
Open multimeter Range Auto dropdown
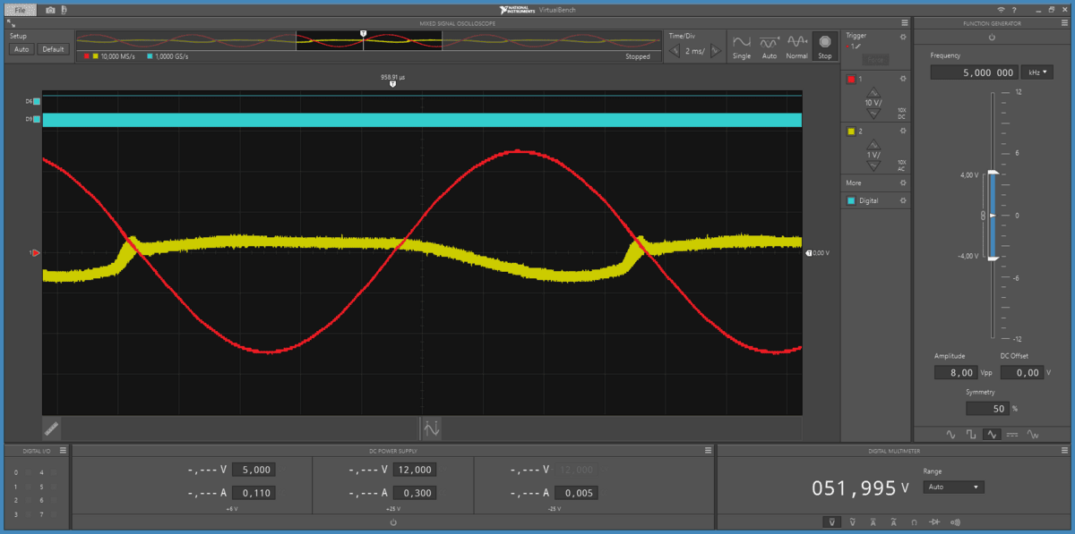pos(953,487)
